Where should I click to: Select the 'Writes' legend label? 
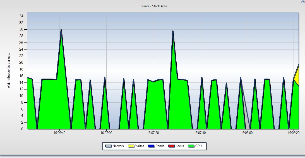140,146
